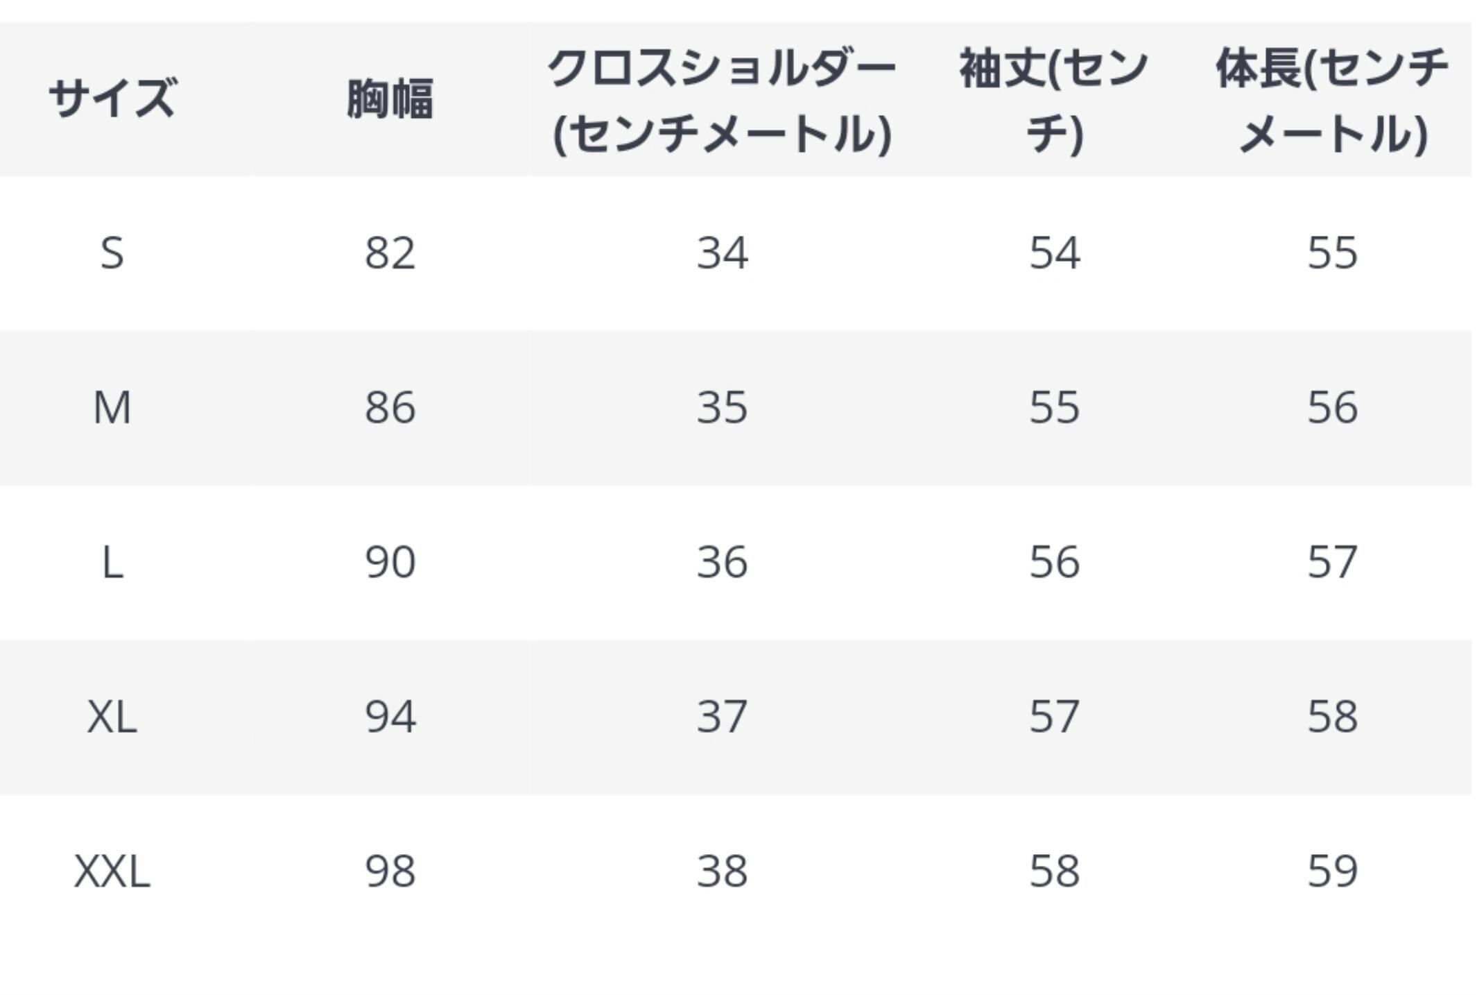This screenshot has height=995, width=1477.
Task: Click the 袖丈 column header
Action: coord(1053,100)
